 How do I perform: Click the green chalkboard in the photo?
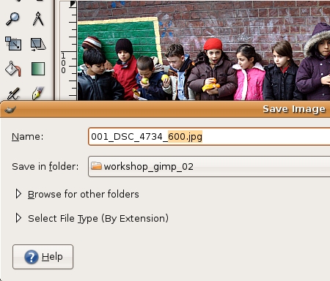point(120,37)
